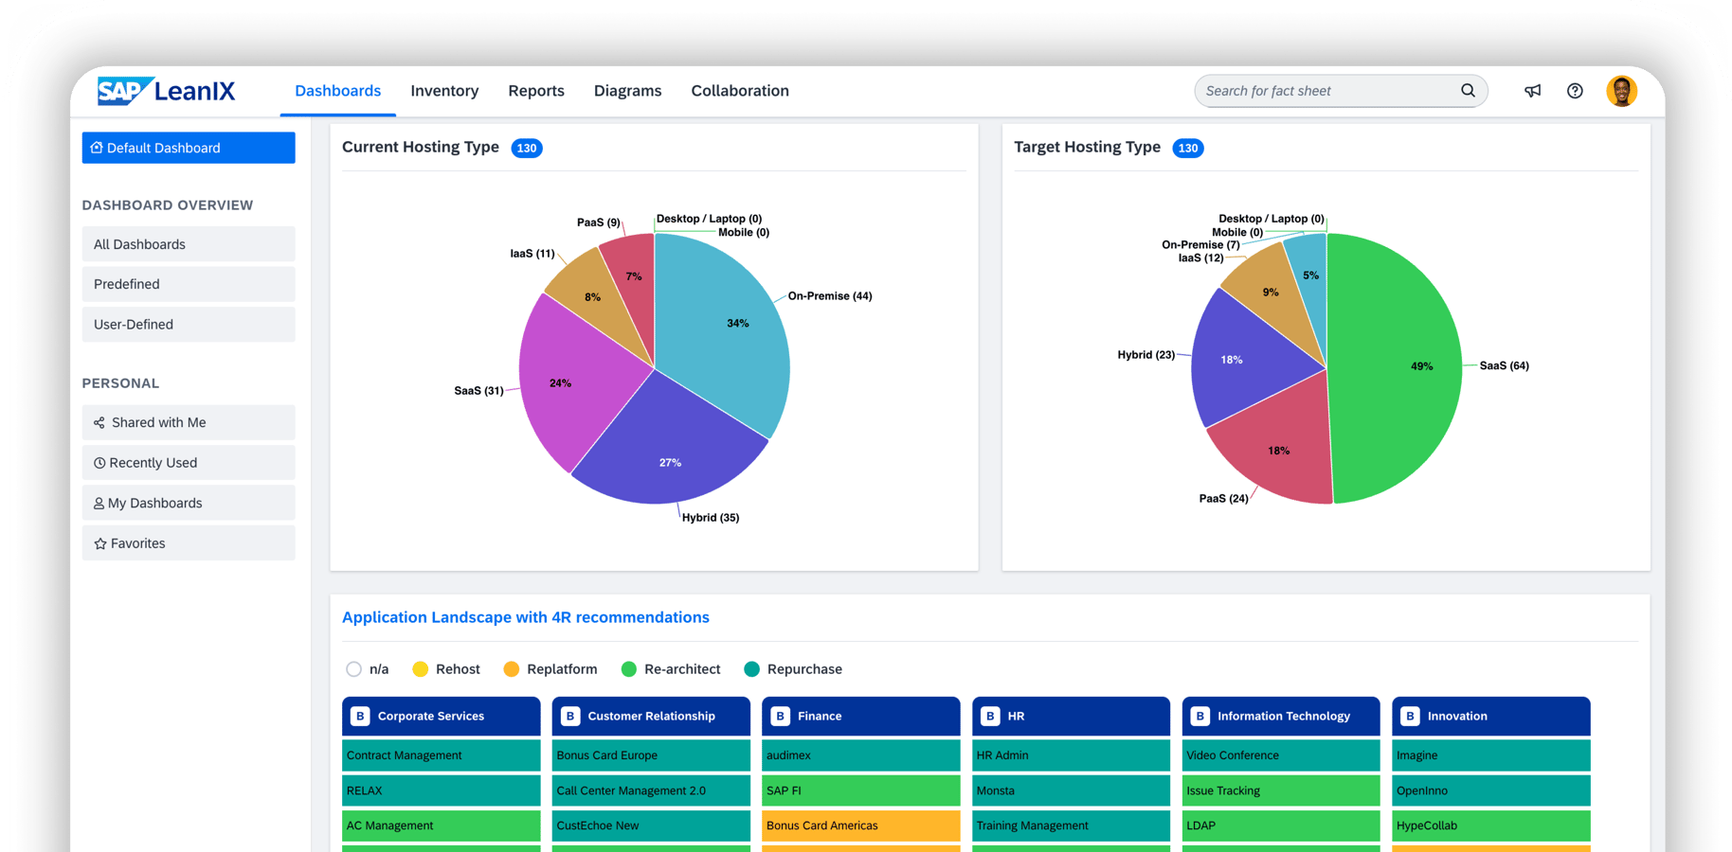Open Shared with Me dashboards
Image resolution: width=1732 pixels, height=852 pixels.
click(189, 422)
